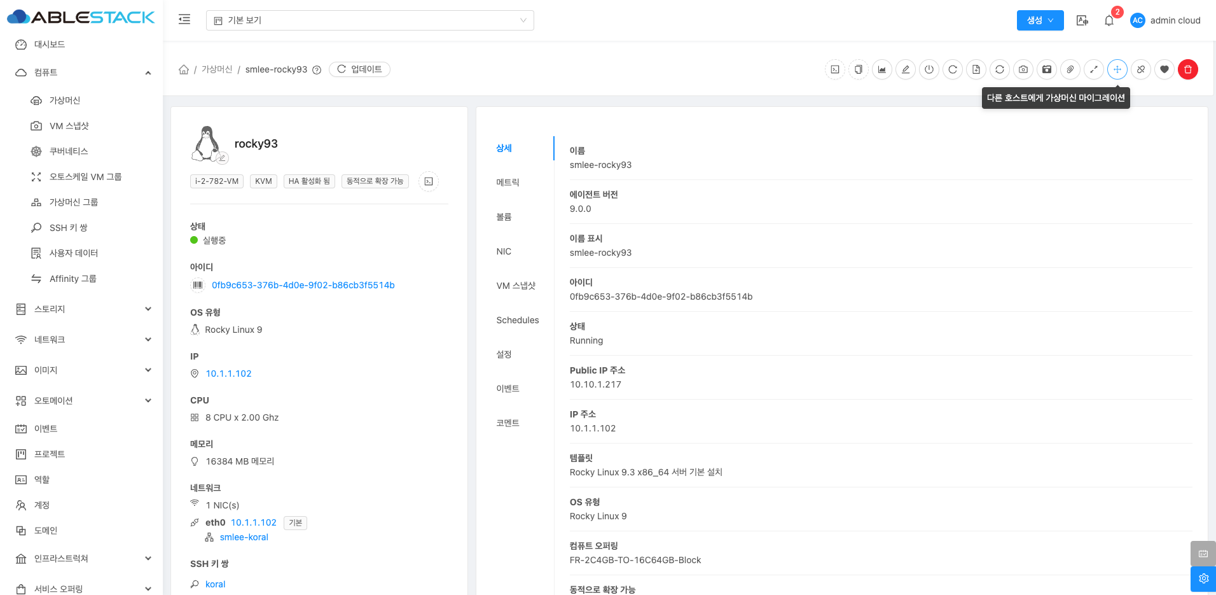Click the 업데이트 refresh button

pyautogui.click(x=359, y=69)
